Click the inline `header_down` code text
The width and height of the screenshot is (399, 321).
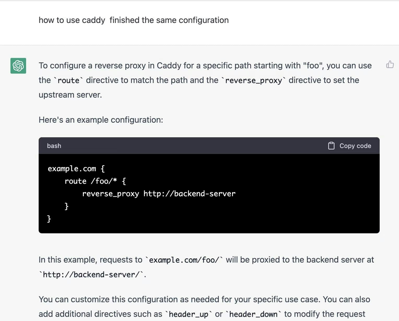(253, 314)
